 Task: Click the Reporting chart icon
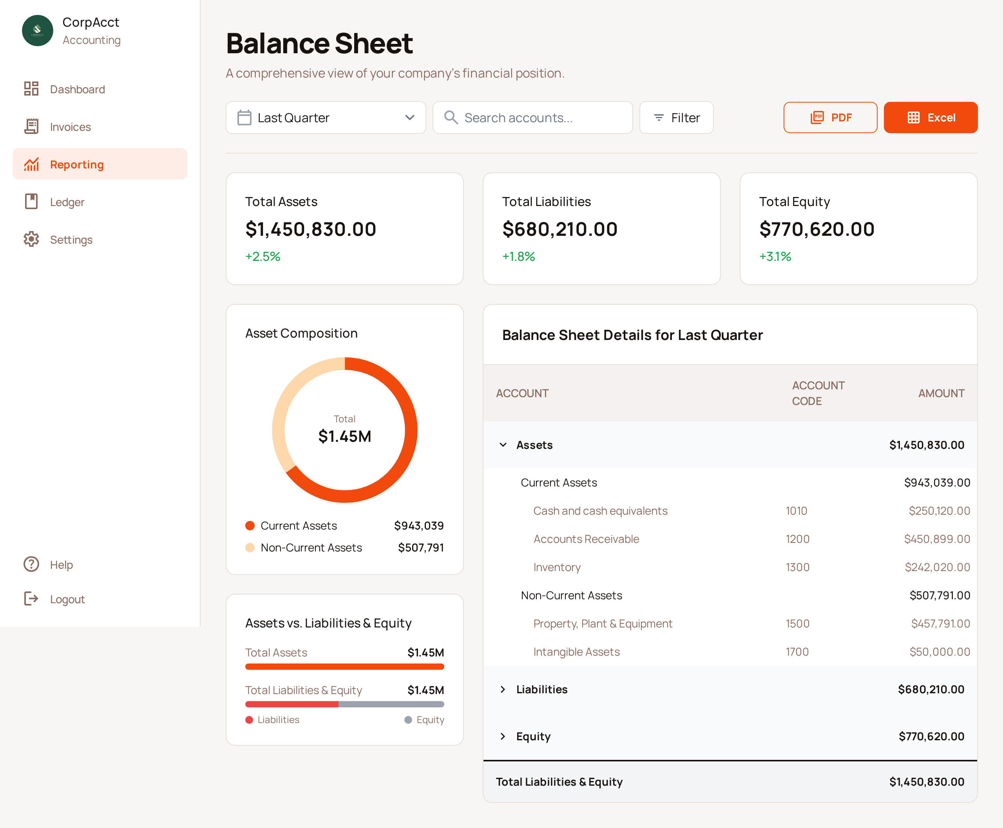tap(31, 164)
